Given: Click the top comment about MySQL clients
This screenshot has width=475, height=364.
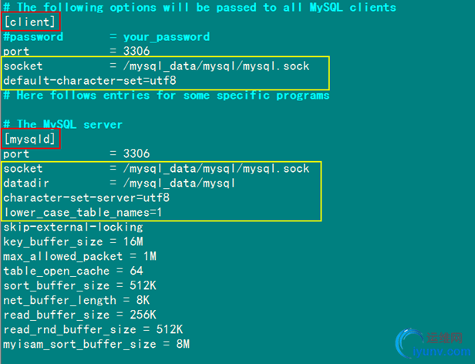Looking at the screenshot, I should [x=200, y=7].
